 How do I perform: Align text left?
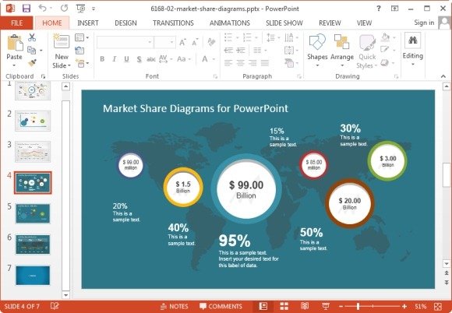[228, 62]
